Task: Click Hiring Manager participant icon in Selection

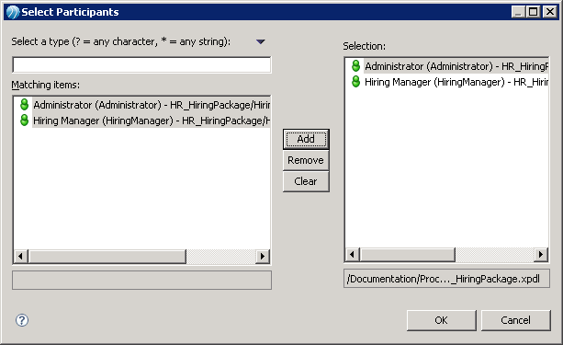Action: [x=355, y=82]
